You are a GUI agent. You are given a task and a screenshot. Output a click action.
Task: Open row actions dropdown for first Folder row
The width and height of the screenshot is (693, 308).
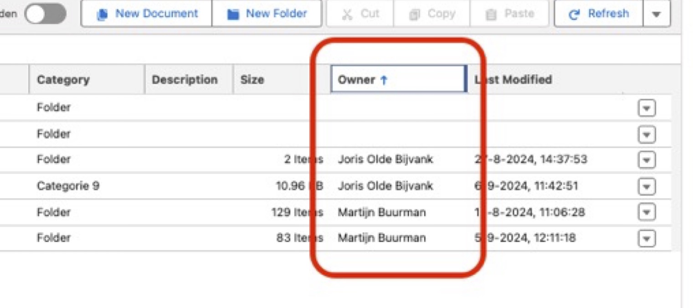coord(647,109)
